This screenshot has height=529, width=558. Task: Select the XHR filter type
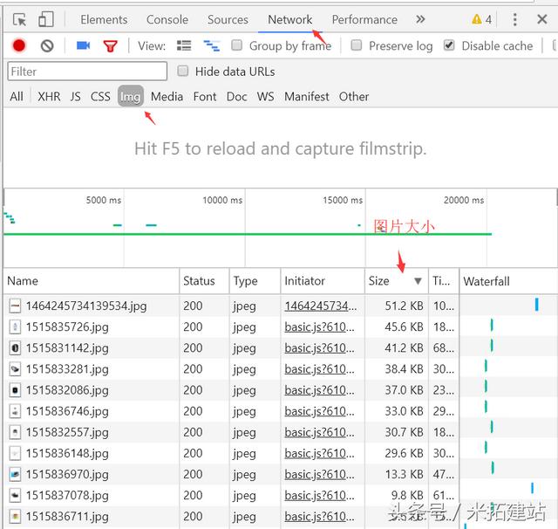[x=49, y=97]
